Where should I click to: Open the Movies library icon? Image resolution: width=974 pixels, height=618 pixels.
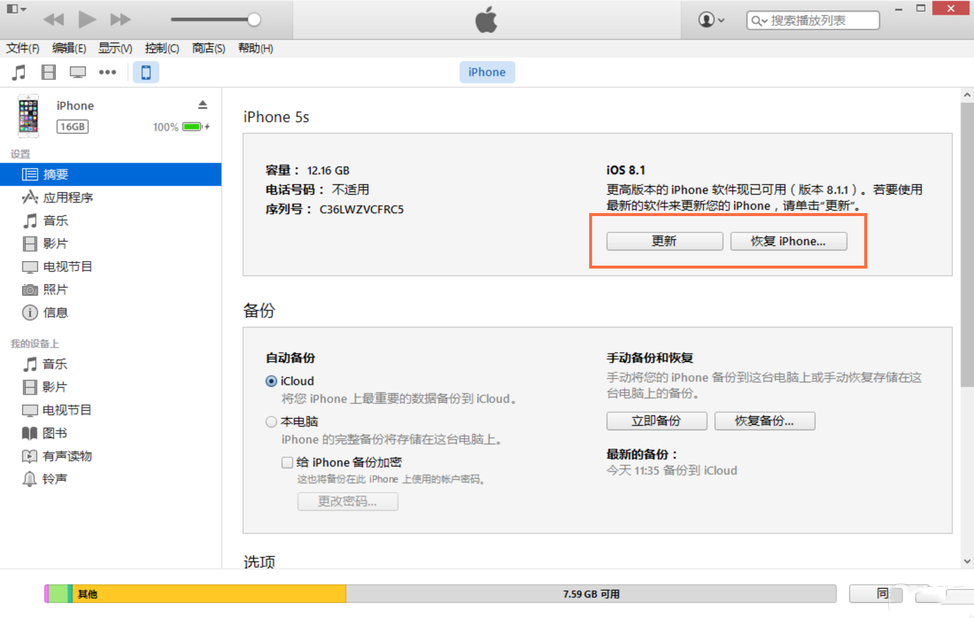tap(48, 73)
